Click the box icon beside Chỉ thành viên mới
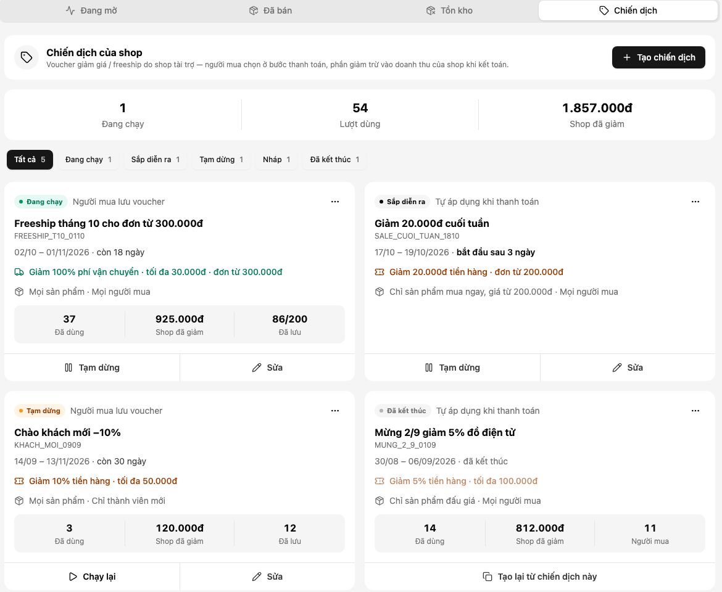Viewport: 722px width, 592px height. tap(19, 501)
